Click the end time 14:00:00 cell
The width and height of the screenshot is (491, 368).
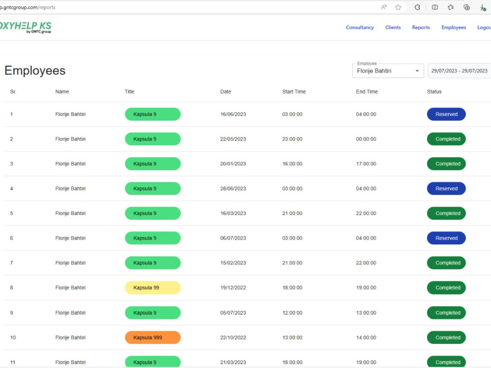click(366, 338)
